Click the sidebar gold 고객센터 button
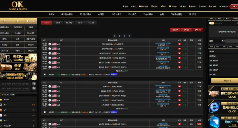This screenshot has height=128, width=238. click(x=31, y=21)
